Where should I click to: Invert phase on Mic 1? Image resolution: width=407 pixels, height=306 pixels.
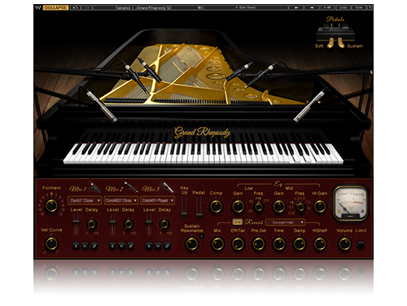coord(94,246)
